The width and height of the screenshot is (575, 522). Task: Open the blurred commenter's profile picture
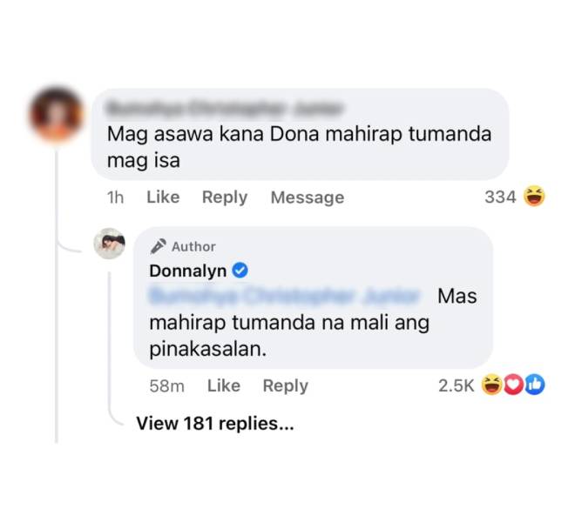click(56, 114)
